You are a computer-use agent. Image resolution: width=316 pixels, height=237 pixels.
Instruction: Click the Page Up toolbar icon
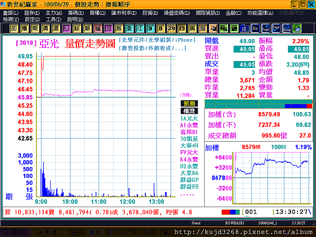265,28
